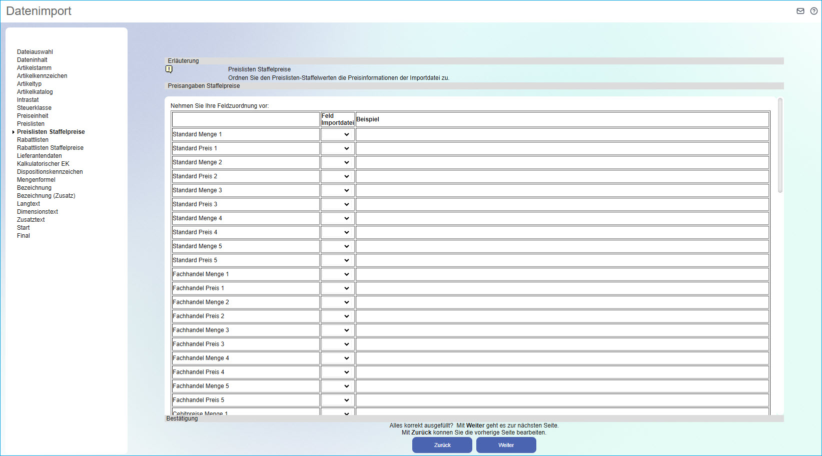The height and width of the screenshot is (456, 822).
Task: Select the Final step in sidebar
Action: click(x=24, y=236)
